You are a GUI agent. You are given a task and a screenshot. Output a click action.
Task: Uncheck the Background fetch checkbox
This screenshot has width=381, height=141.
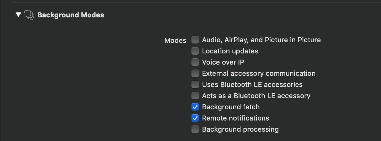point(195,107)
